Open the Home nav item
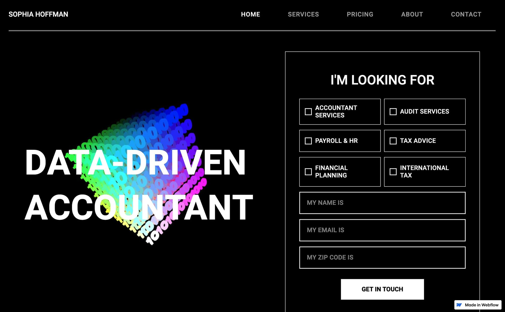Viewport: 505px width, 312px height. pyautogui.click(x=250, y=14)
